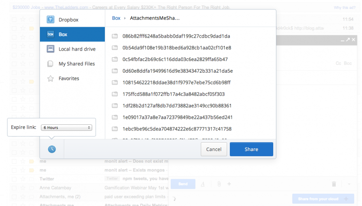362x206 pixels.
Task: Star the Anne Catambay email
Action: (23, 187)
